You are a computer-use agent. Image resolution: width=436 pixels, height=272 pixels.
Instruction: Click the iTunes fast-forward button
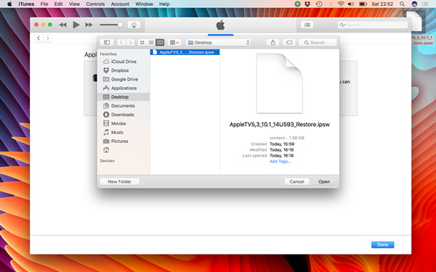89,25
